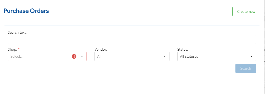Image resolution: width=265 pixels, height=94 pixels.
Task: Focus the Search text input field
Action: 132,39
